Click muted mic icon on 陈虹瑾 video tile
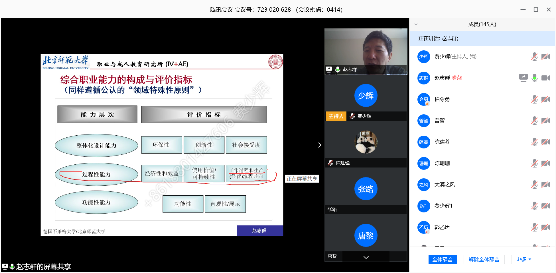Screen dimensions: 556x273 coord(330,163)
